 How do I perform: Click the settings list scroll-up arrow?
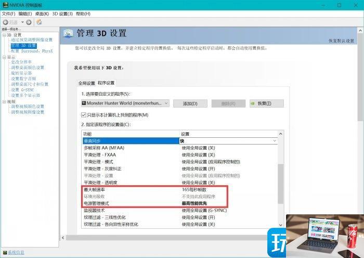[280, 134]
